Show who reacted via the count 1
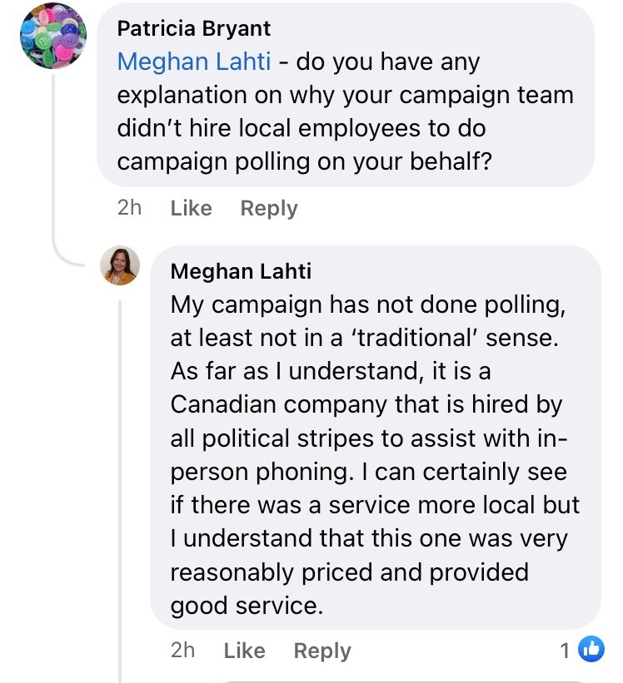623x683 pixels. [566, 651]
